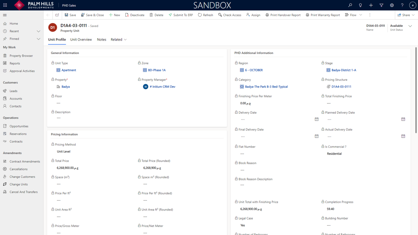The height and width of the screenshot is (235, 418).
Task: Open Final Delivery Date calendar picker
Action: tap(316, 136)
